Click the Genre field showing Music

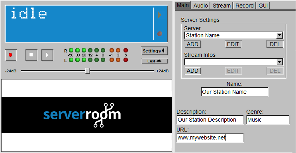(x=268, y=120)
